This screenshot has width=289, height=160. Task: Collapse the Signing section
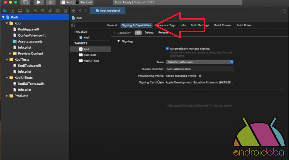tap(119, 41)
